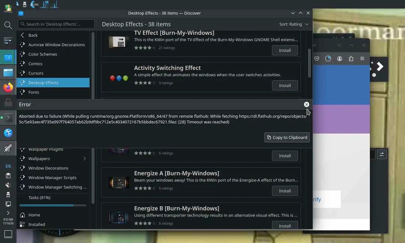Select the Comics category
405x243 pixels.
(53, 64)
